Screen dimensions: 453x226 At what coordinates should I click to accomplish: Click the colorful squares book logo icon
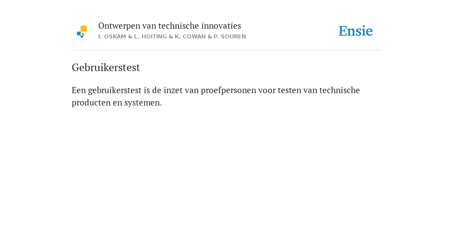82,32
